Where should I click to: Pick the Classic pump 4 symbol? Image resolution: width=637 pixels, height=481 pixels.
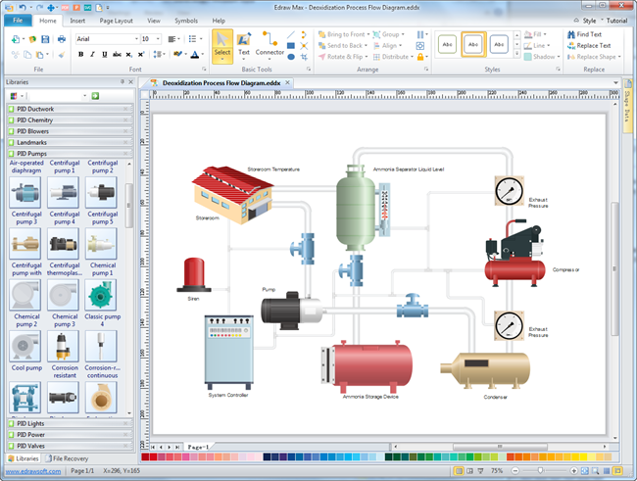coord(101,295)
